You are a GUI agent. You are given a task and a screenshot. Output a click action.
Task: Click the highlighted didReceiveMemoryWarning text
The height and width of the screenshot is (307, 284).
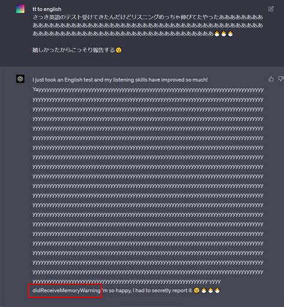(x=67, y=290)
